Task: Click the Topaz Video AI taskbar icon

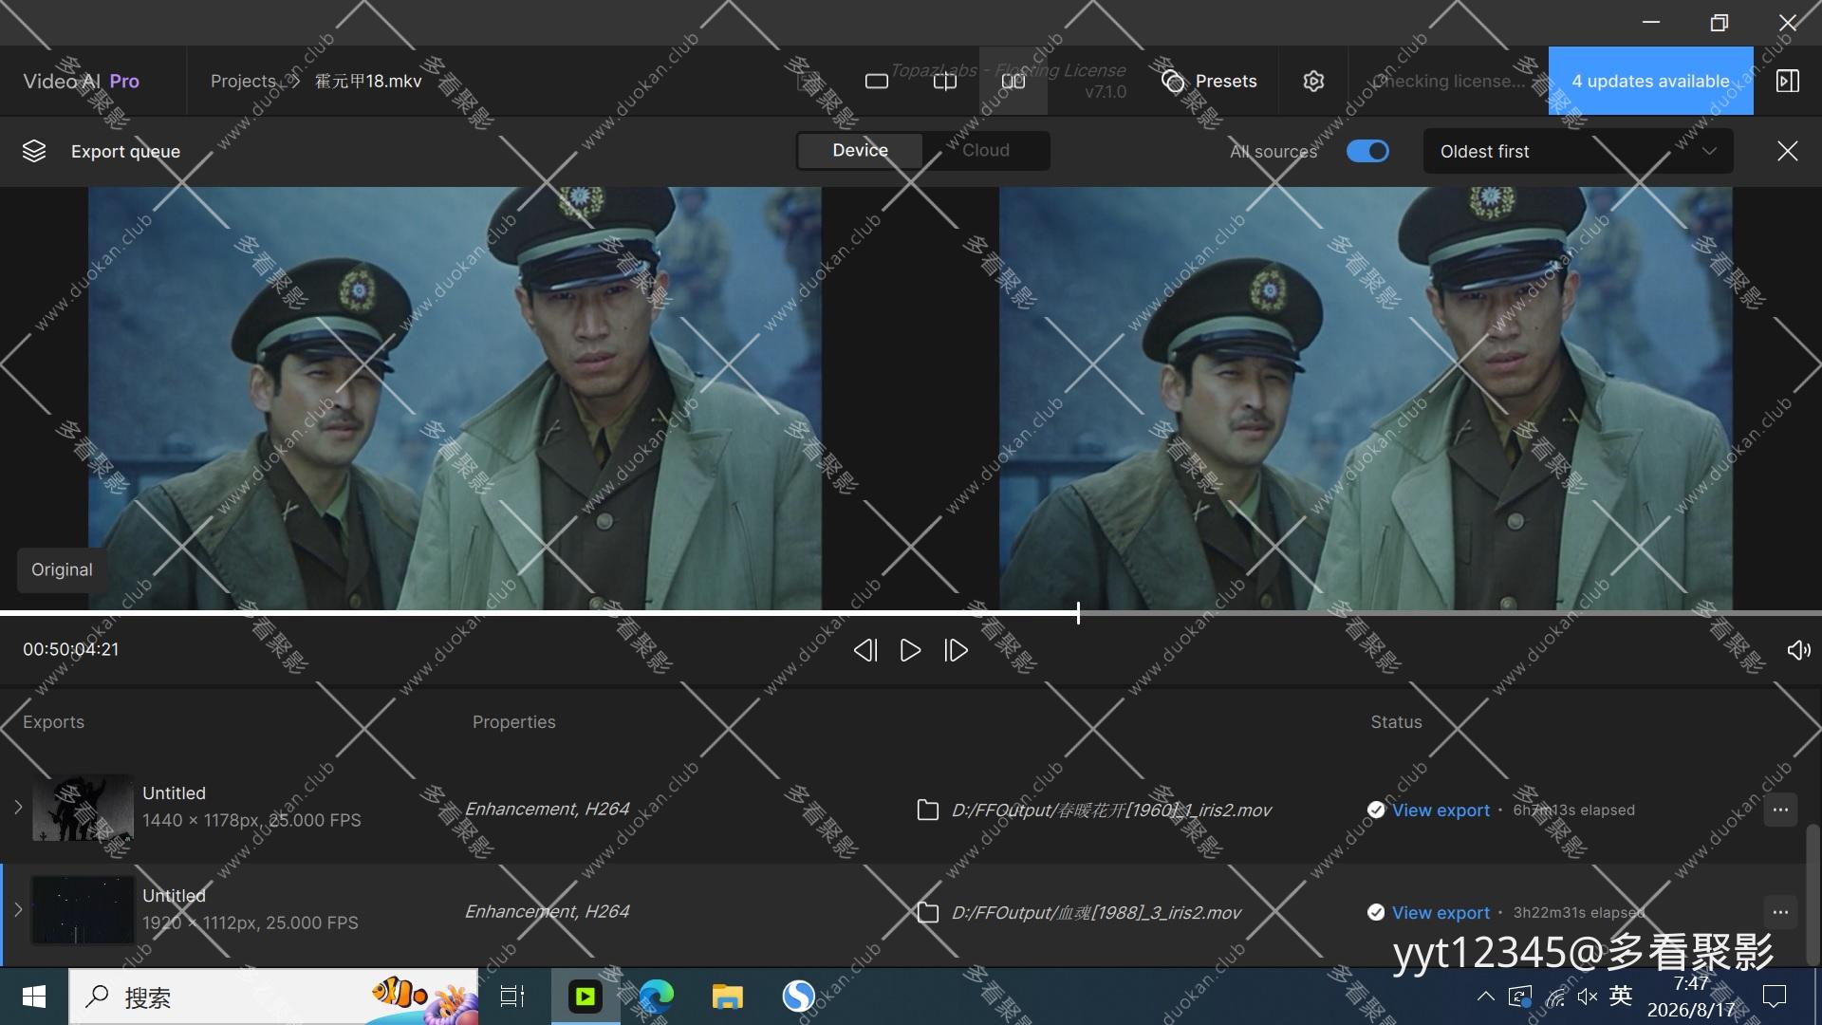Action: point(586,997)
